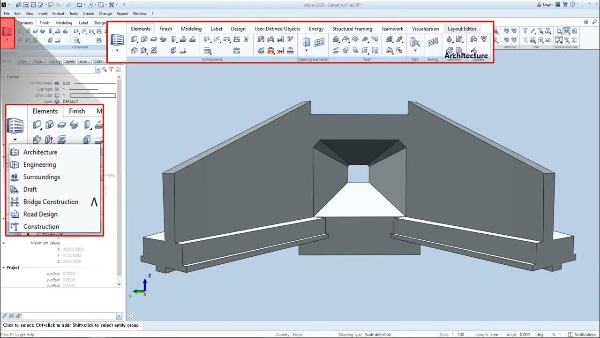Image resolution: width=600 pixels, height=338 pixels.
Task: Click the funnel icon in the Filter group
Action: click(x=525, y=31)
